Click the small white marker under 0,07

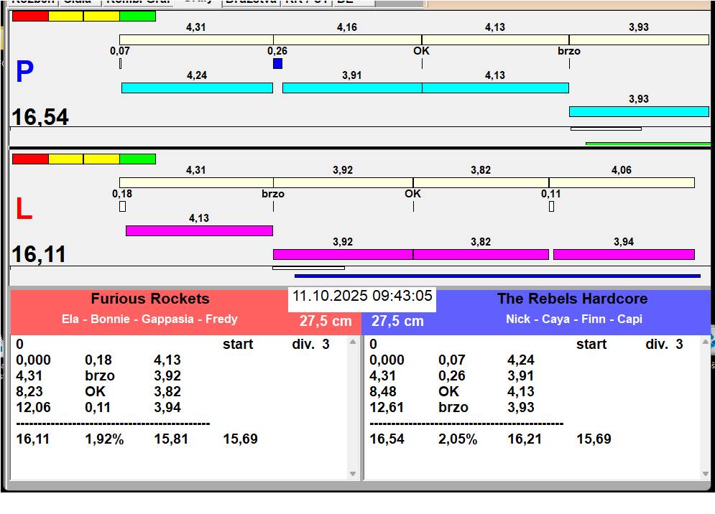pyautogui.click(x=120, y=64)
